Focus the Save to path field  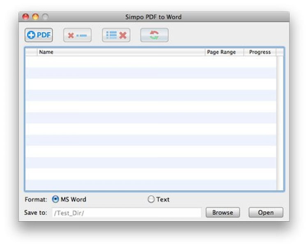126,213
